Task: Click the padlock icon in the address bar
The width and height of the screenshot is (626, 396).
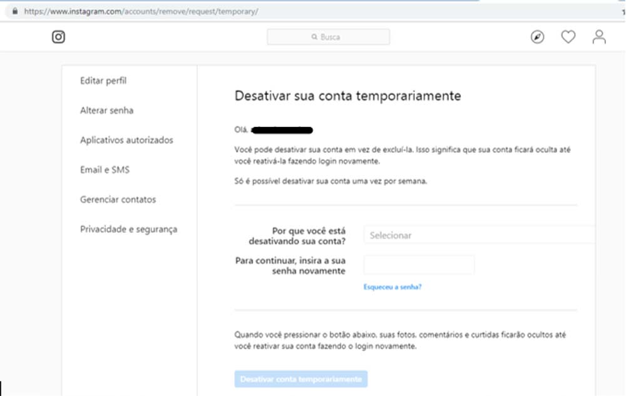Action: [15, 12]
